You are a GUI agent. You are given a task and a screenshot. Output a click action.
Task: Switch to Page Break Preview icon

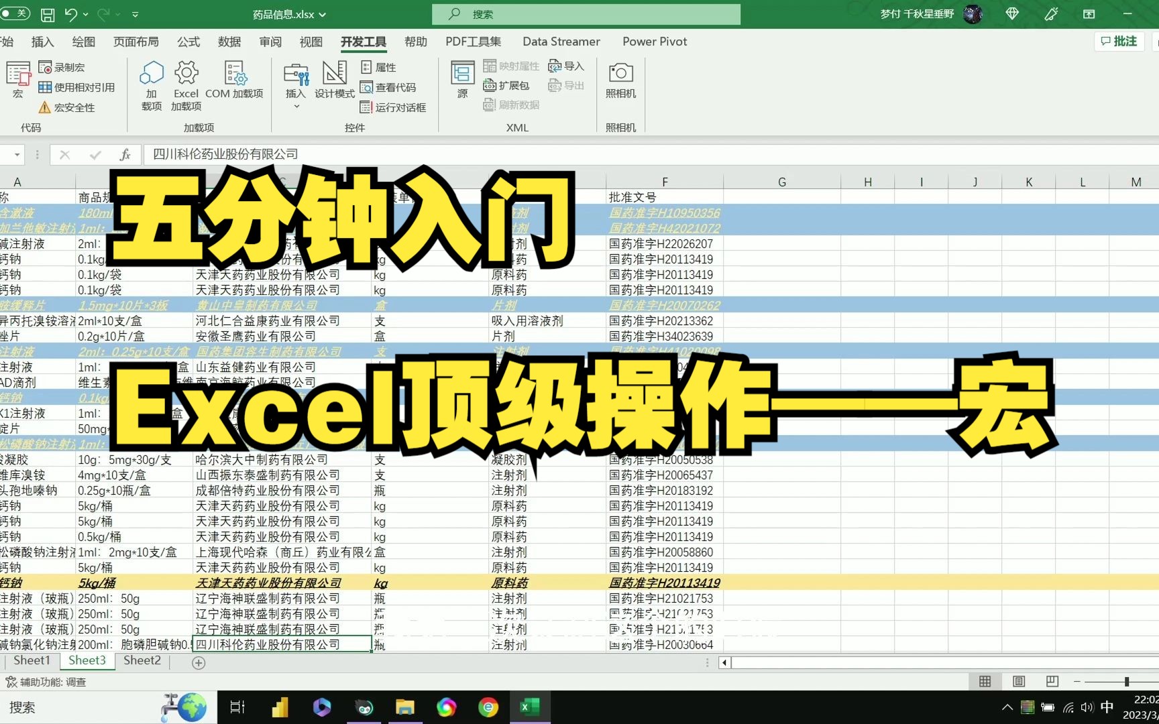click(x=1052, y=682)
